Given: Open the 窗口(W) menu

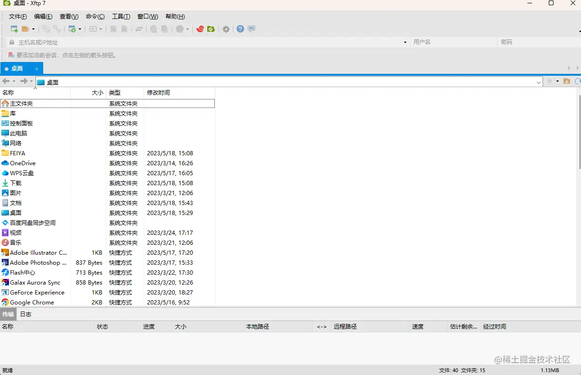Looking at the screenshot, I should 148,17.
